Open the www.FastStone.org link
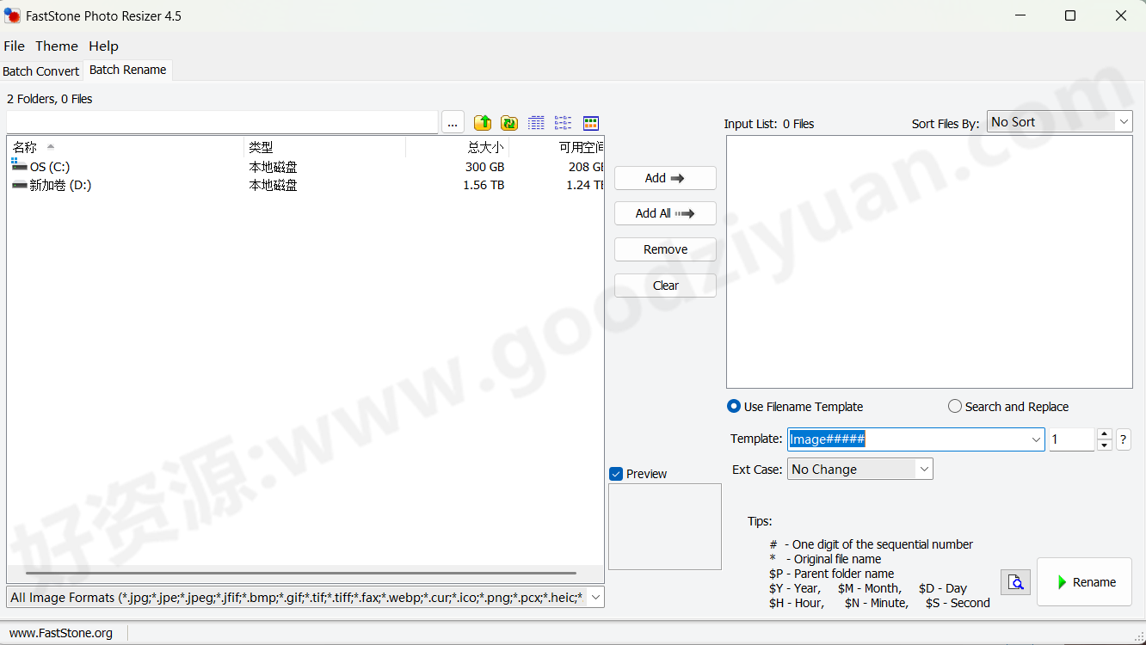The width and height of the screenshot is (1146, 645). pos(60,632)
